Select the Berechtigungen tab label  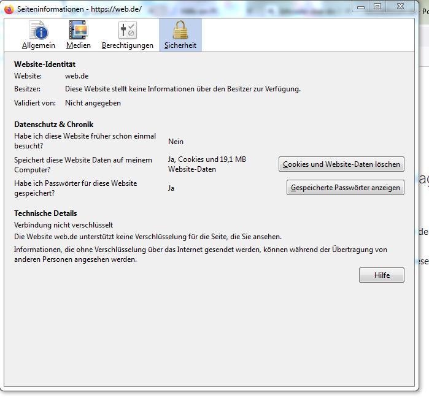[x=128, y=45]
